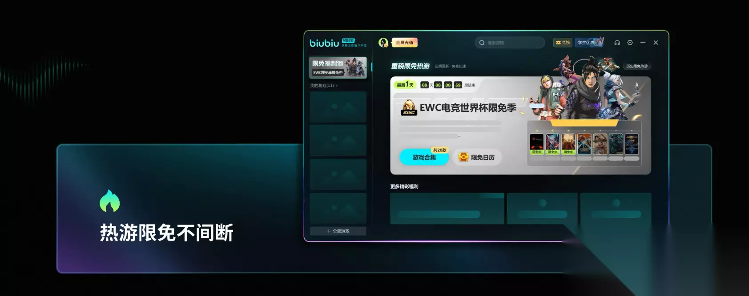Viewport: 749px width, 296px height.
Task: Select the 限免福利池 sidebar banner
Action: (x=338, y=67)
